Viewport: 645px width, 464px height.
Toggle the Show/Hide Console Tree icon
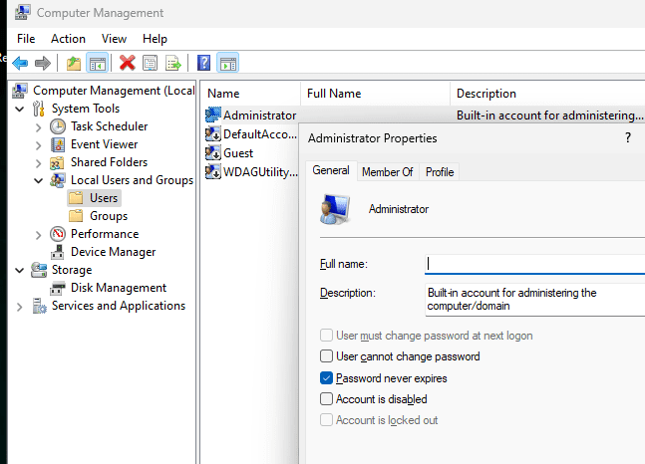(97, 63)
